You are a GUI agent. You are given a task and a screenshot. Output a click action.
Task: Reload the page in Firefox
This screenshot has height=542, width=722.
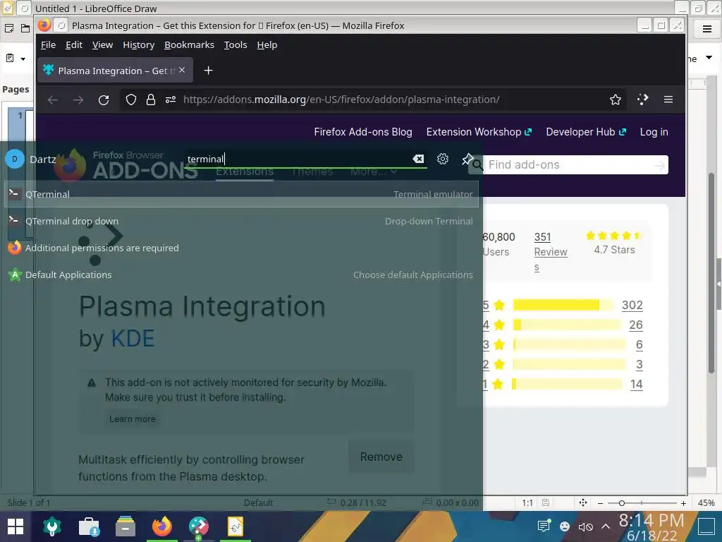coord(104,100)
